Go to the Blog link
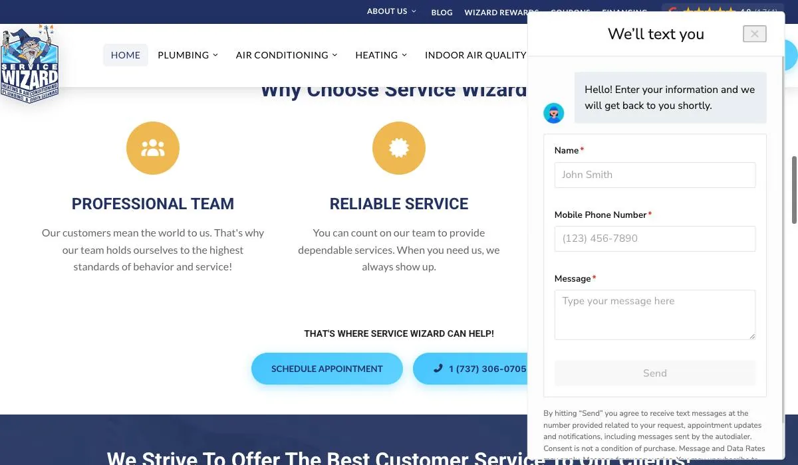The width and height of the screenshot is (798, 465). point(442,12)
